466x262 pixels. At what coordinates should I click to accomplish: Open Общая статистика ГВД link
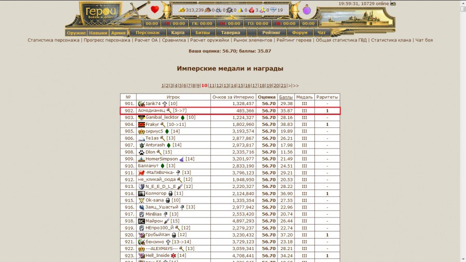(x=341, y=40)
